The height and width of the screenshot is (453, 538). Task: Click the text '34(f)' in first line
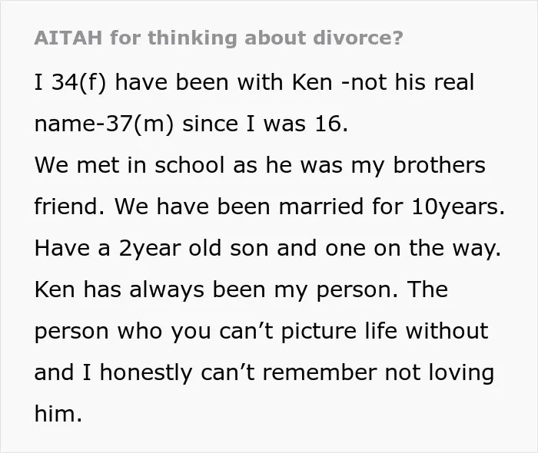(x=79, y=83)
